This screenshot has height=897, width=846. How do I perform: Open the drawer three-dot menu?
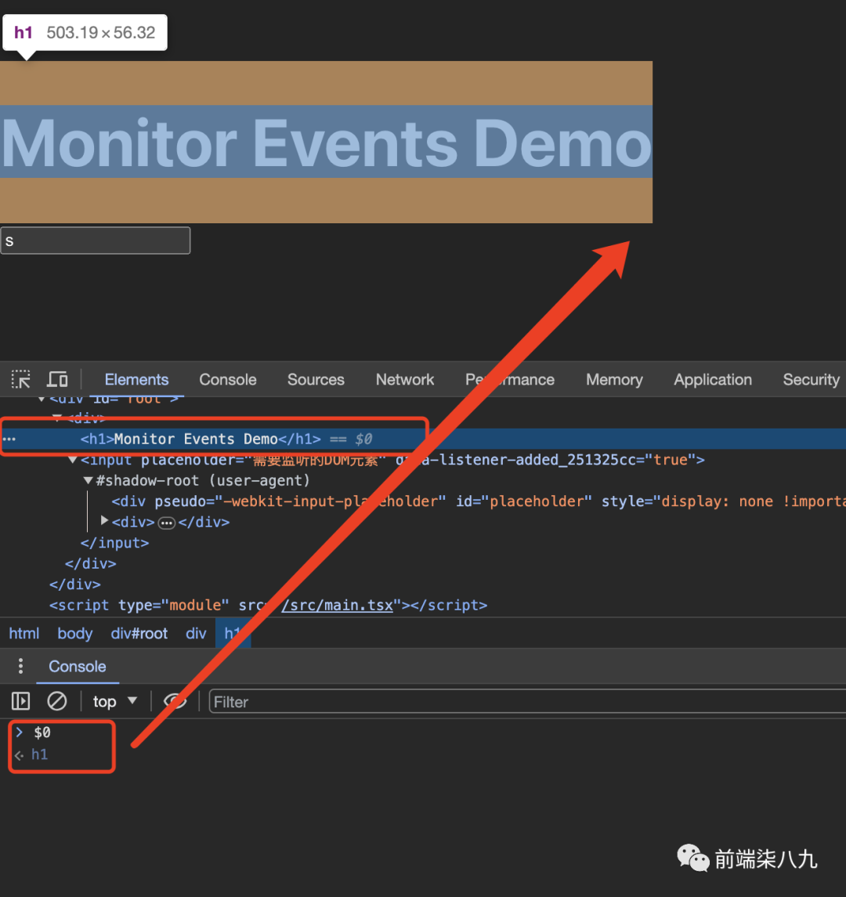[x=20, y=666]
